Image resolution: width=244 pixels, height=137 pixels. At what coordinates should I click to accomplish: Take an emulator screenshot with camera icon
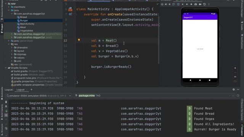[196, 4]
